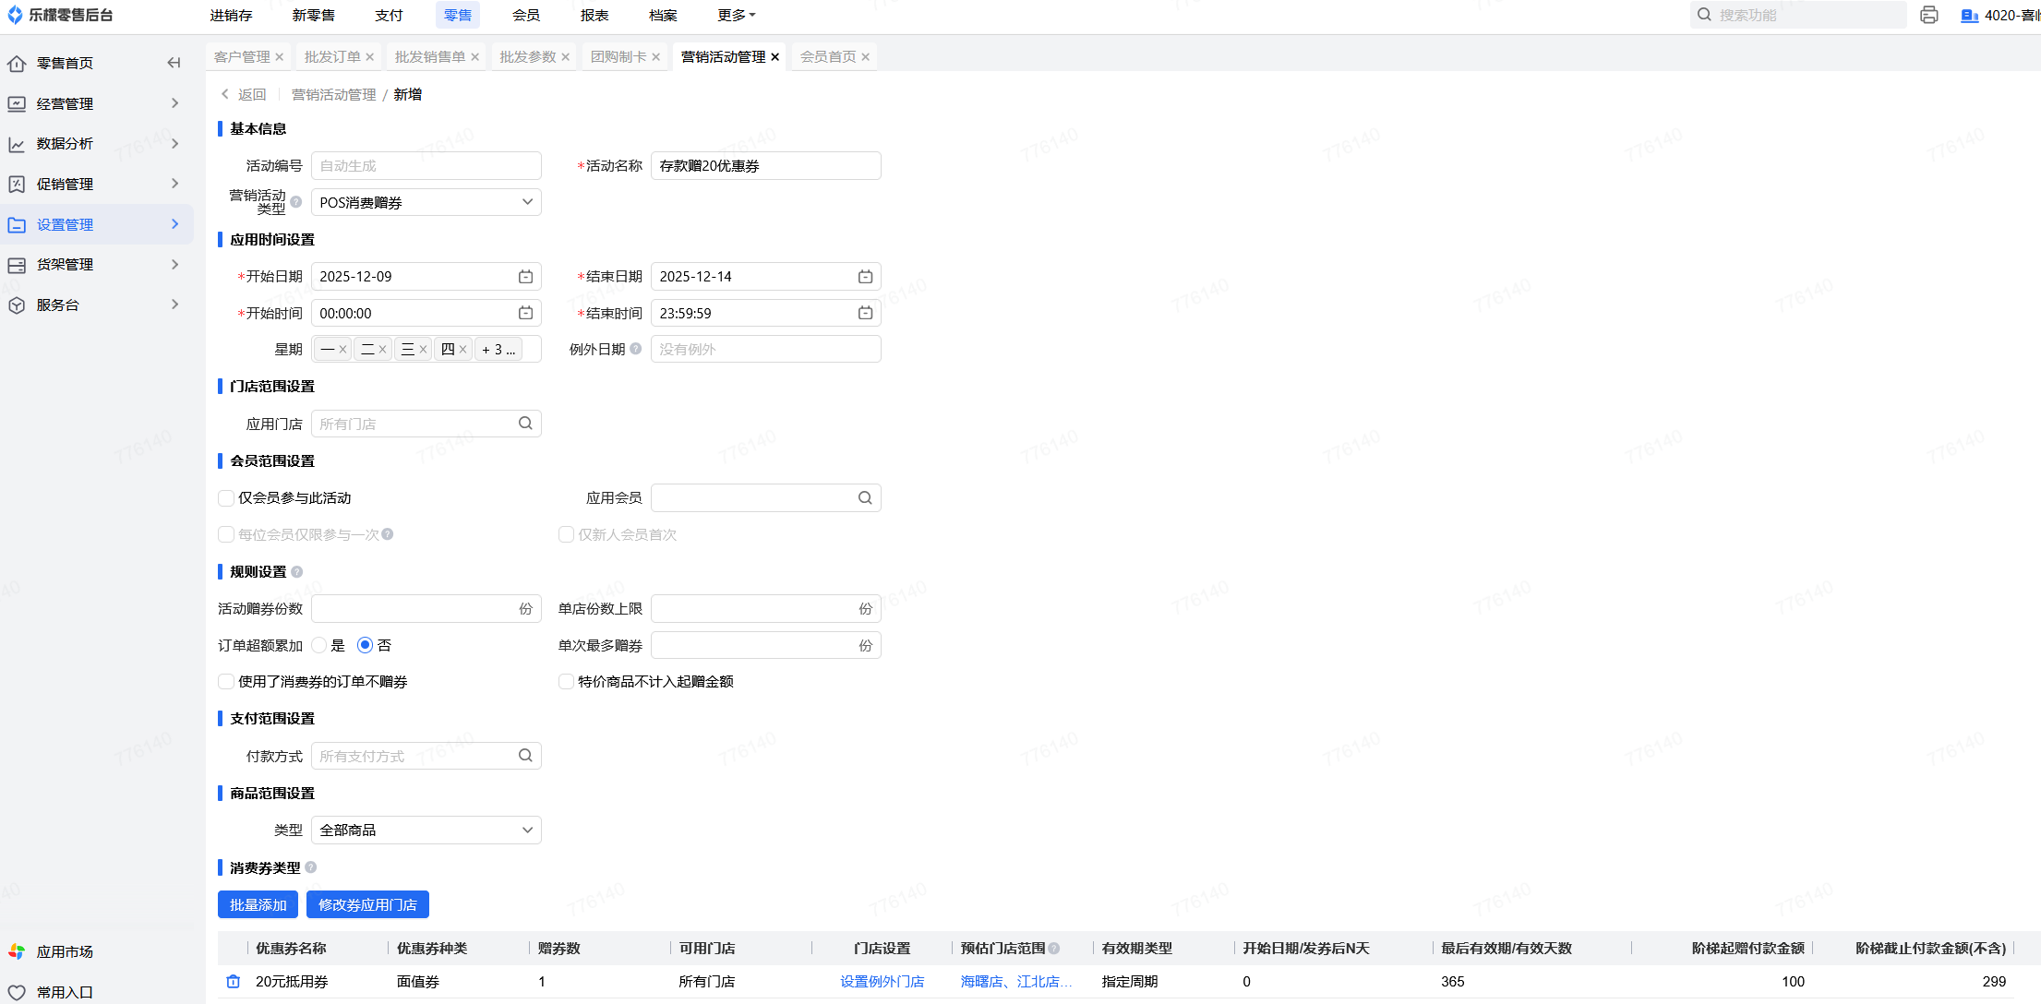
Task: Click 设置例外门店 link in table
Action: [x=881, y=982]
